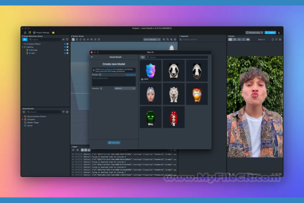Open the Home icon in Lens Studio toolbar
The height and width of the screenshot is (203, 304).
coord(25,33)
